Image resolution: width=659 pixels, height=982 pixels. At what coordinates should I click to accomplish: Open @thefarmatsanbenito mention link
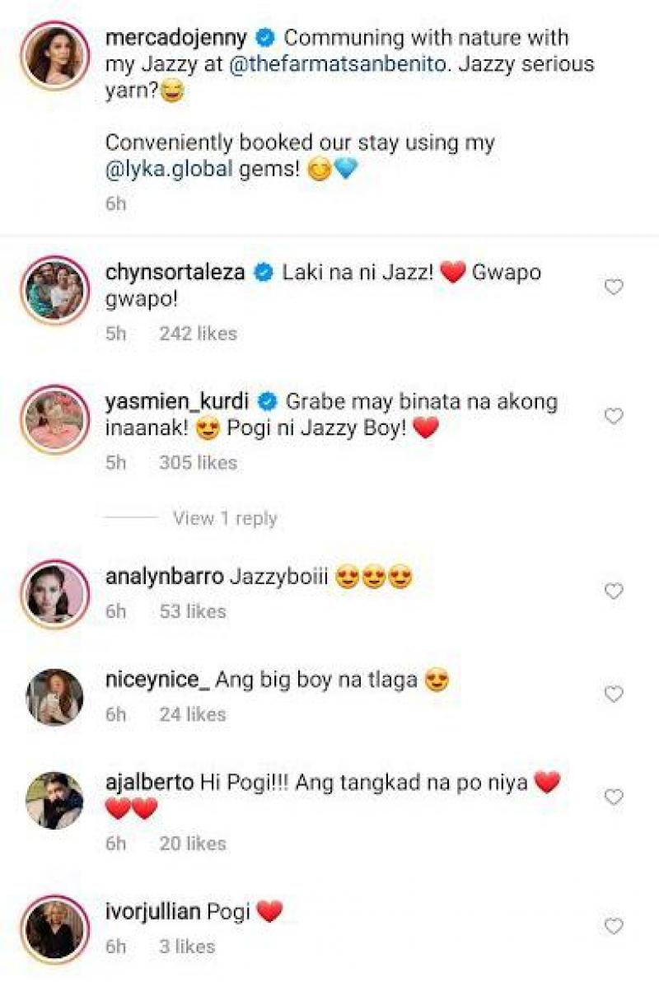point(338,64)
